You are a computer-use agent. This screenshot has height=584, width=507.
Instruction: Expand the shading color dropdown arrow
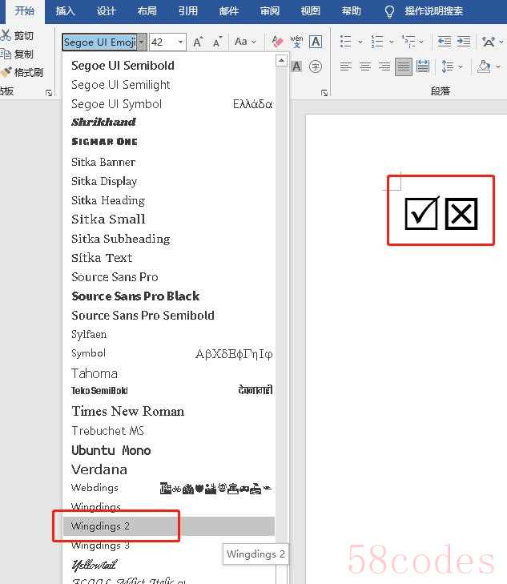pos(498,67)
